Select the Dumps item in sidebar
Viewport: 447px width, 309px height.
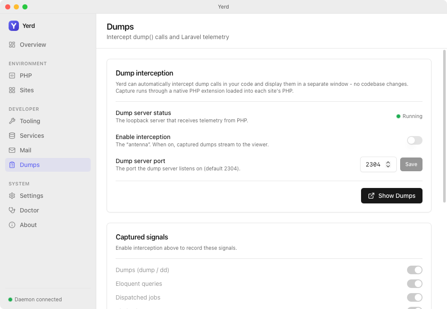point(48,165)
